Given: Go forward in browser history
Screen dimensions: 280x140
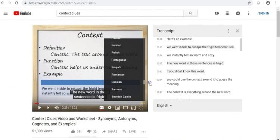Looking at the screenshot, I should [x=9, y=3].
